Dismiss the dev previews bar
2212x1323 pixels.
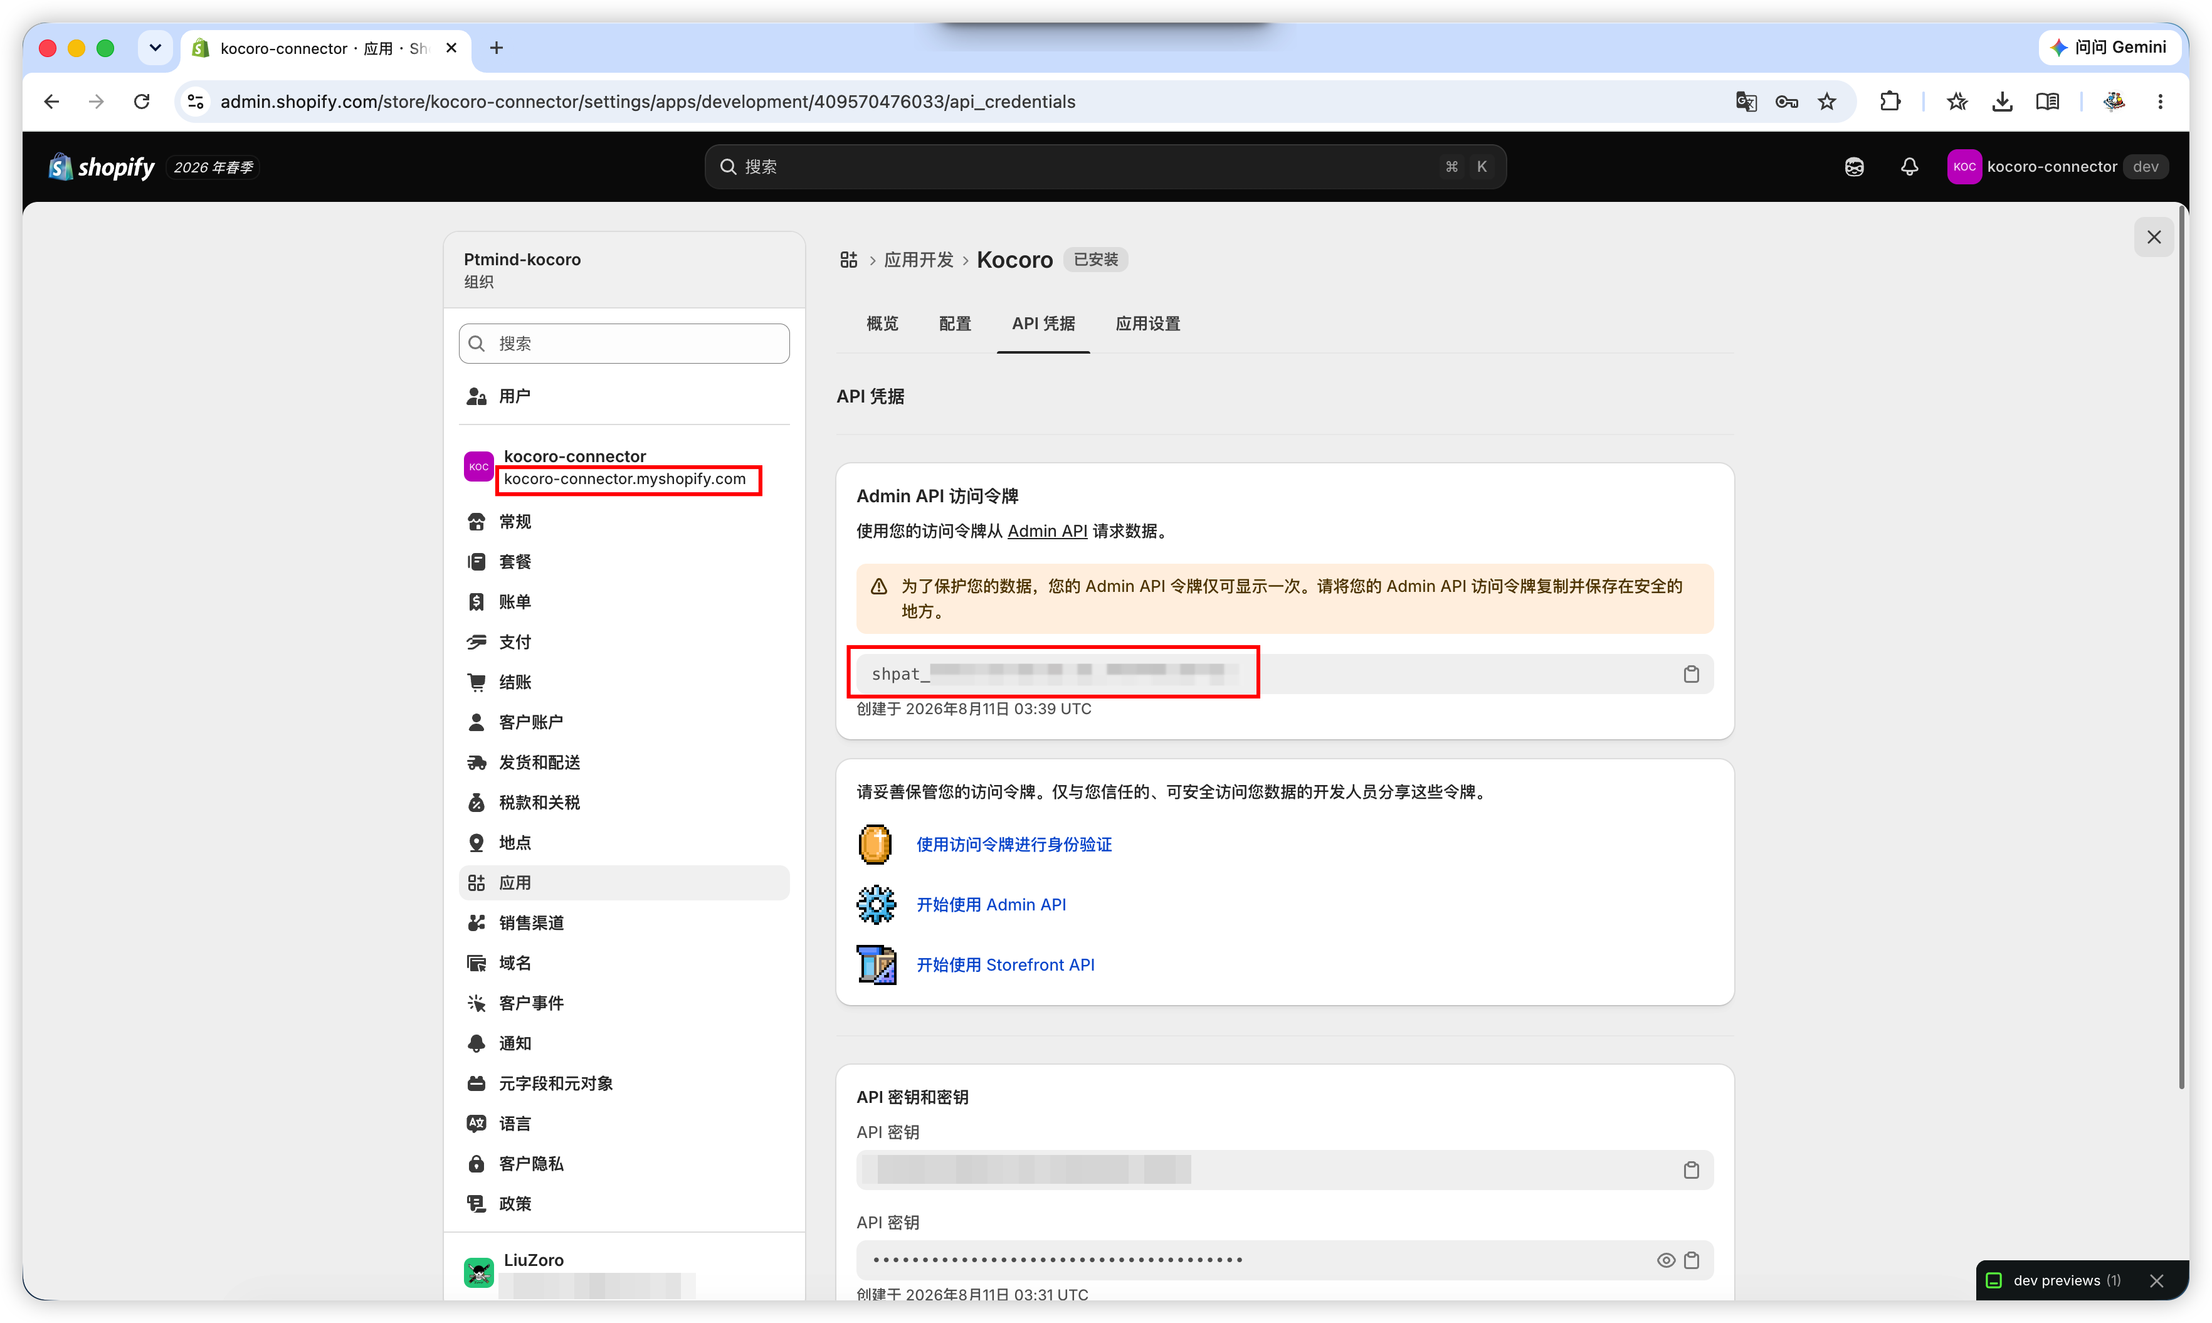pyautogui.click(x=2156, y=1281)
